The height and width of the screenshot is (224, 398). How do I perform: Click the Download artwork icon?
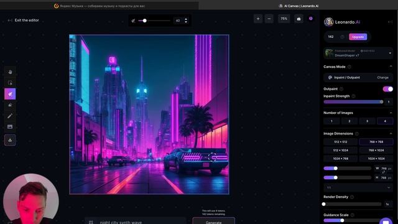pos(10,140)
